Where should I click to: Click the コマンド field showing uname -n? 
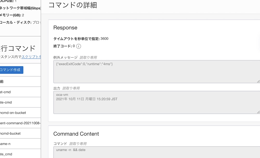point(156,152)
